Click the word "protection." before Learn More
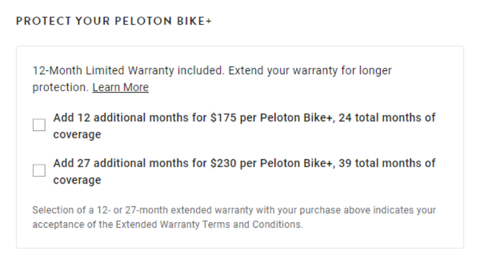The image size is (484, 267). point(61,88)
